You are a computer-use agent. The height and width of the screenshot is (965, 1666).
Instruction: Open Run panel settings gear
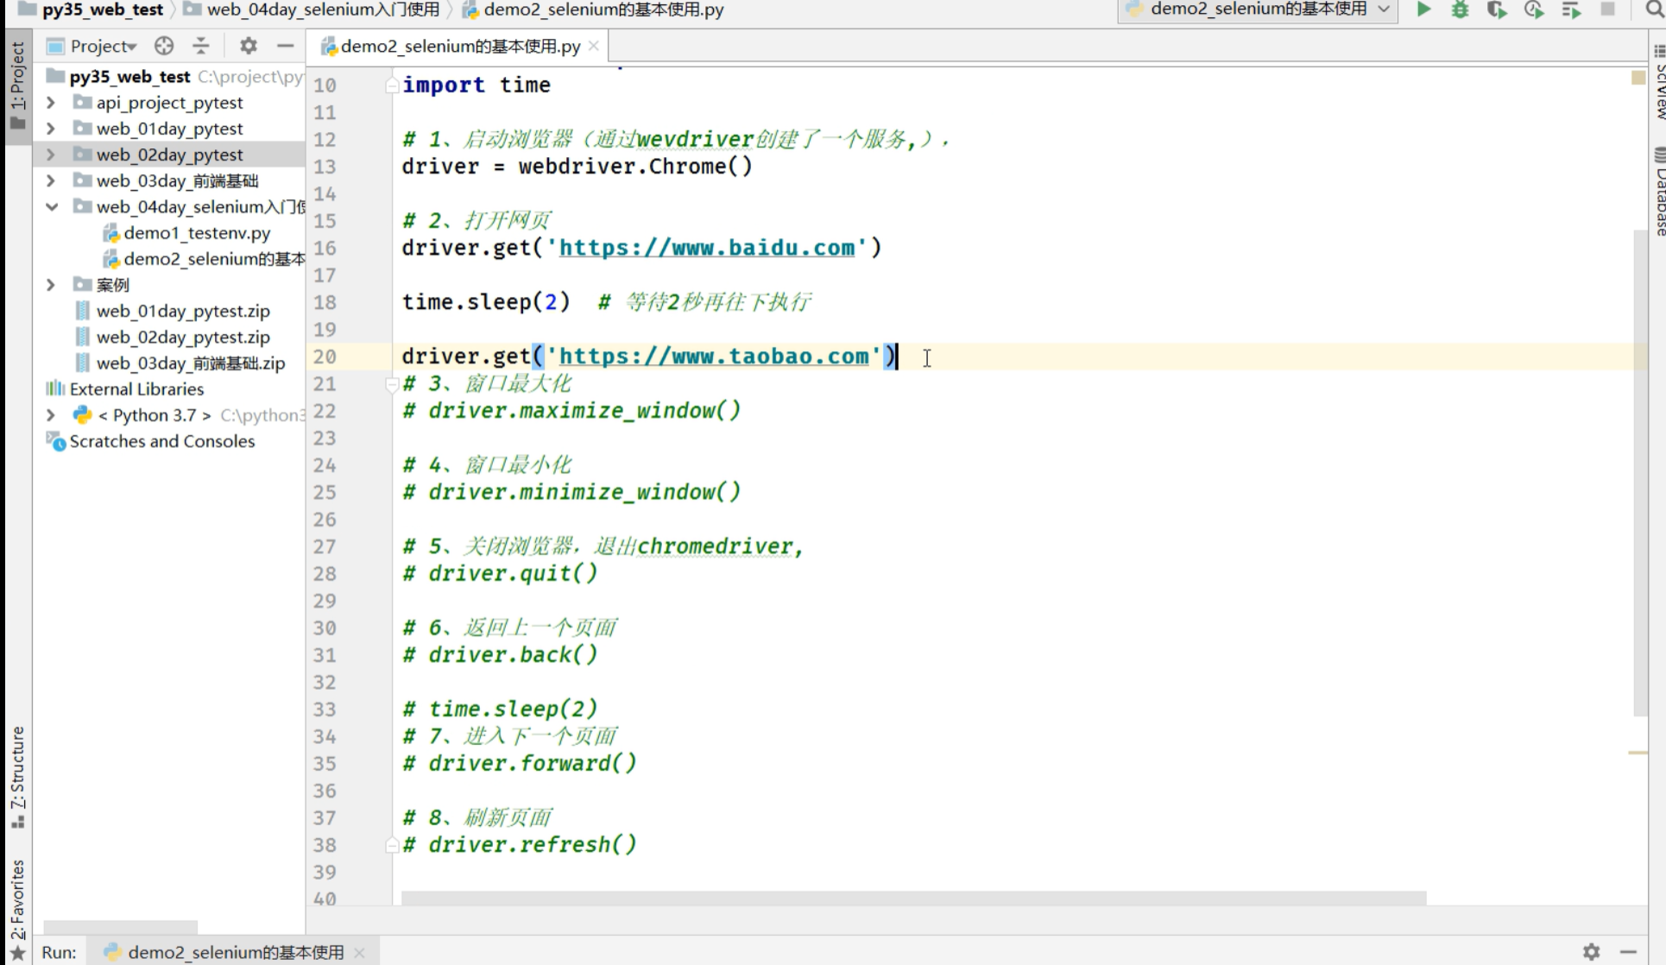coord(1591,951)
